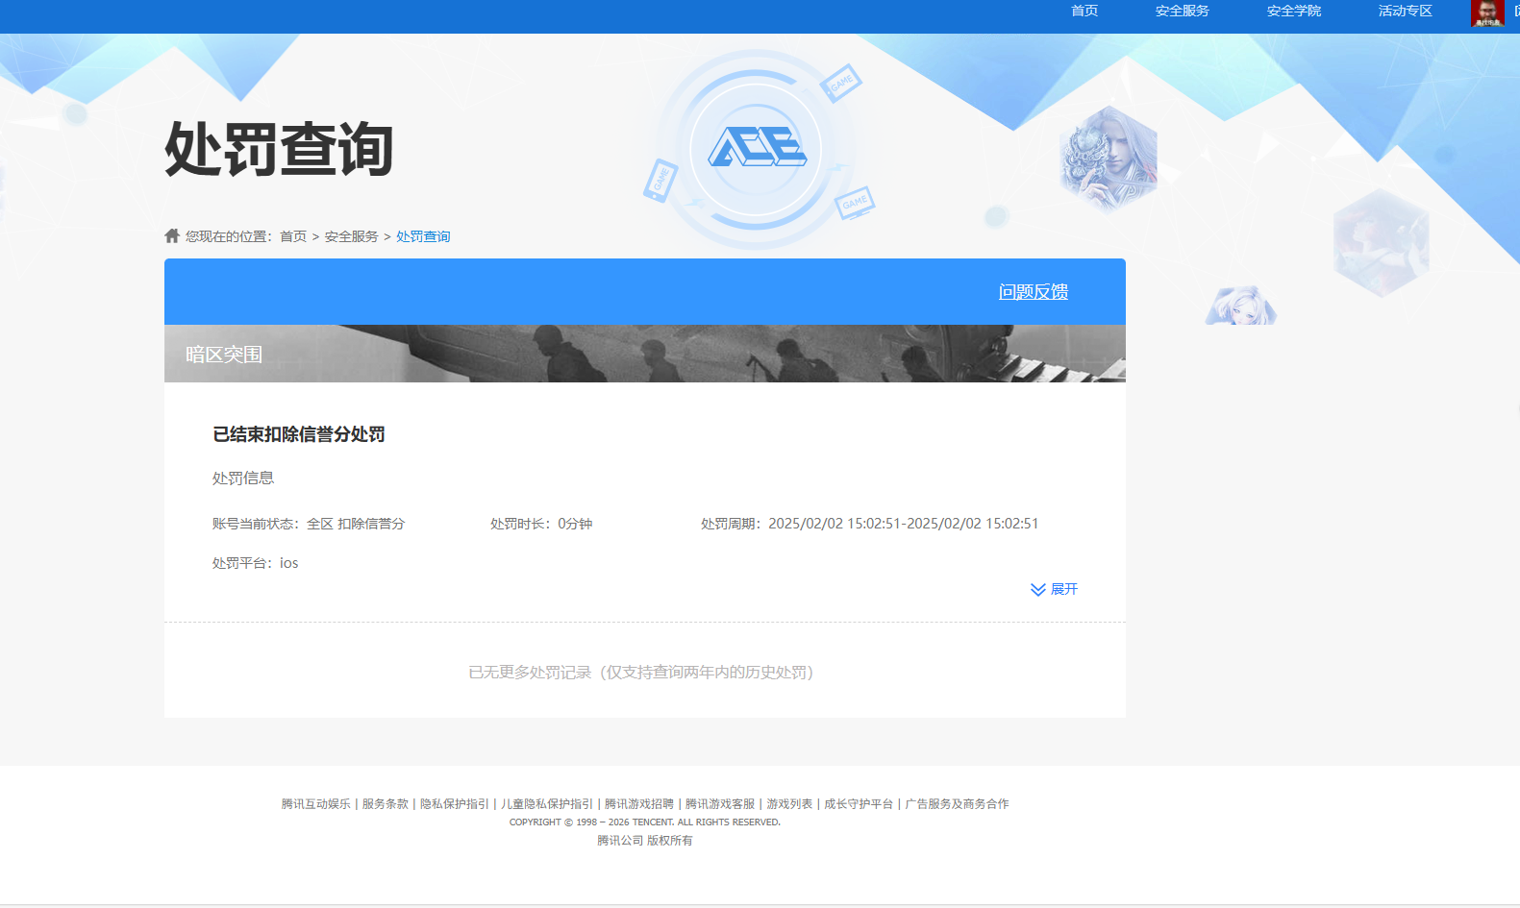Click the home icon in breadcrumb
The image size is (1520, 908).
pos(172,235)
